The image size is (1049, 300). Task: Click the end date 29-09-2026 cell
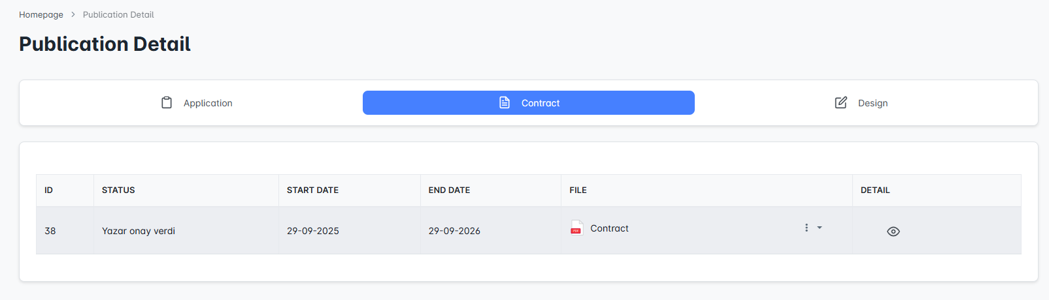(x=454, y=231)
